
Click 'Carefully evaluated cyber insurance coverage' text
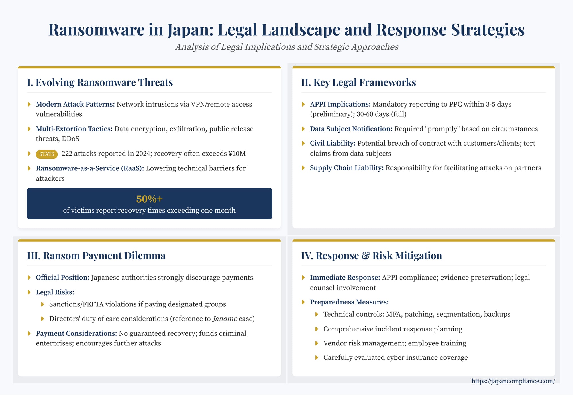click(x=395, y=357)
